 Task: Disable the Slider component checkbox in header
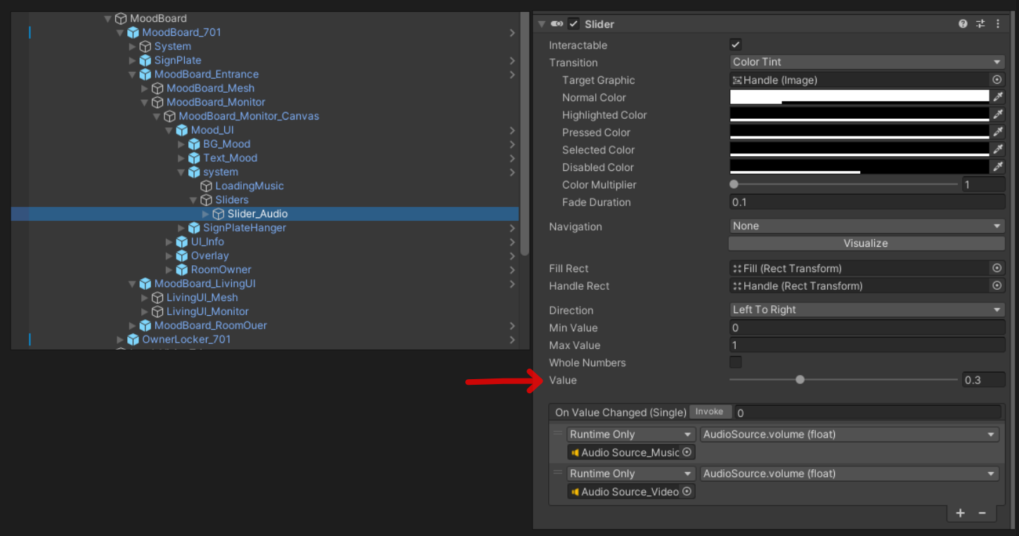pyautogui.click(x=573, y=24)
